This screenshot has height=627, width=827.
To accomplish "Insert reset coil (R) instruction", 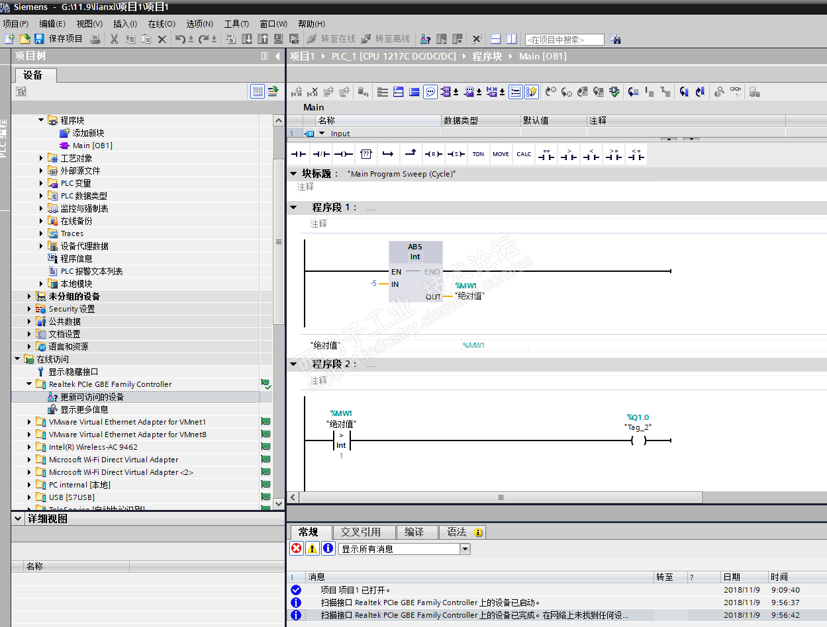I will pyautogui.click(x=434, y=154).
